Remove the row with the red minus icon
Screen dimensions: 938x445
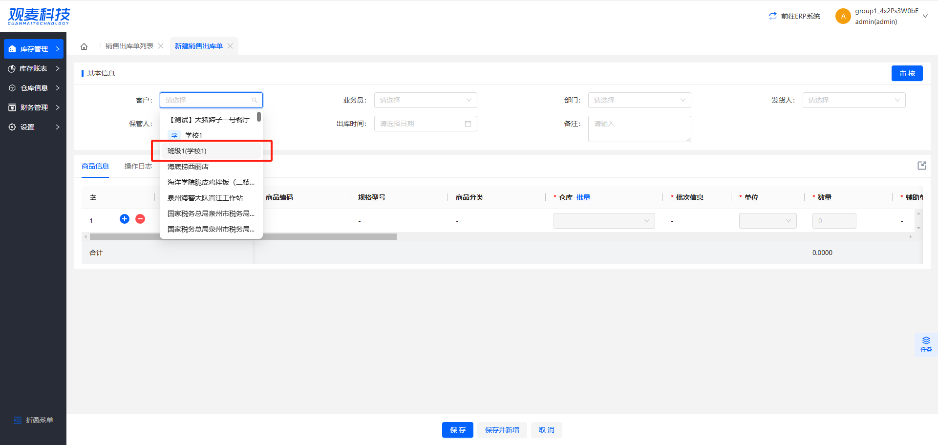coord(140,219)
